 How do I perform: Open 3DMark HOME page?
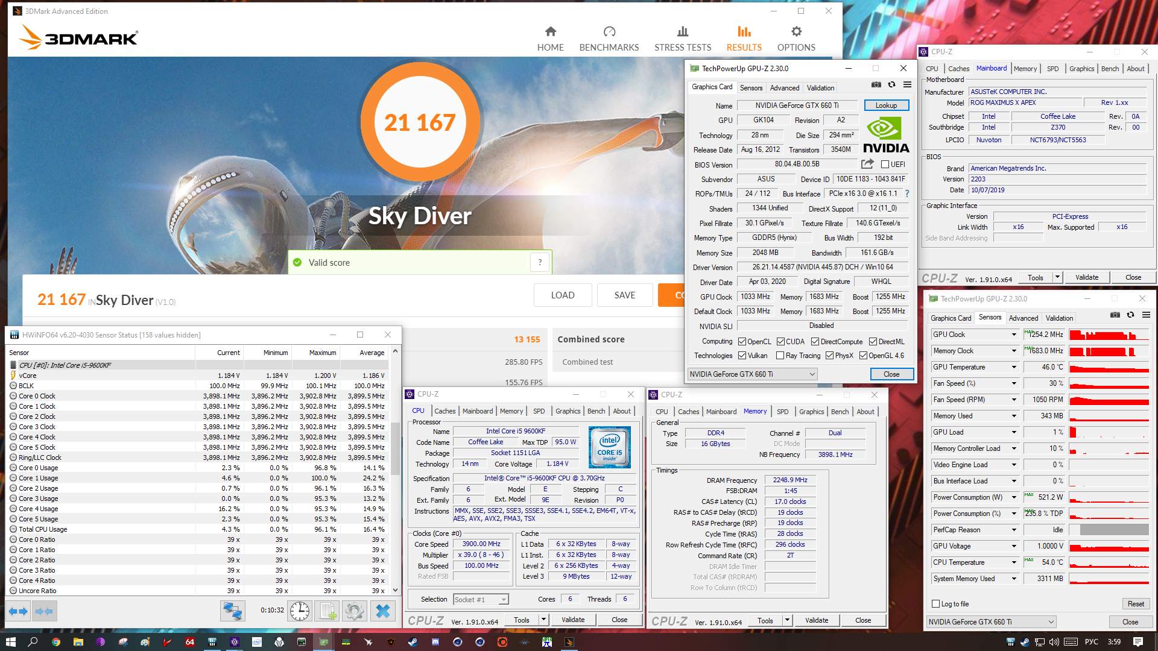coord(550,39)
